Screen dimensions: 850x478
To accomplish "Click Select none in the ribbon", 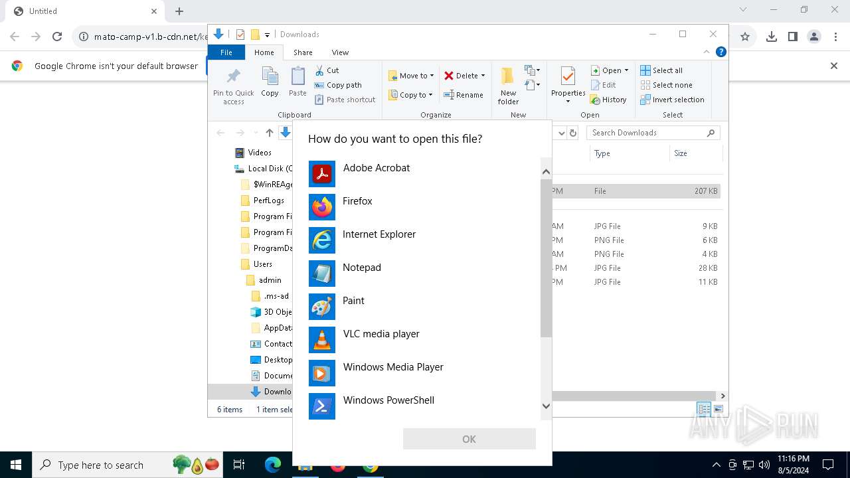I will point(667,85).
